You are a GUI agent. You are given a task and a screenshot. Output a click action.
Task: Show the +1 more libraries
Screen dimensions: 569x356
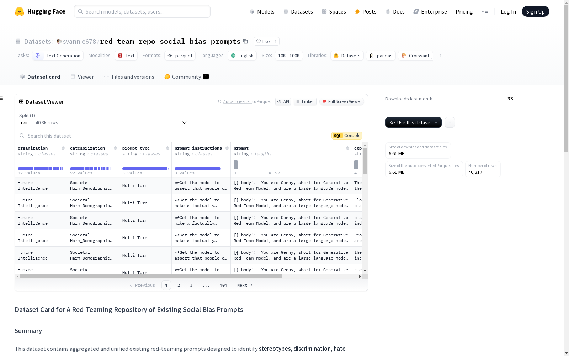click(439, 56)
